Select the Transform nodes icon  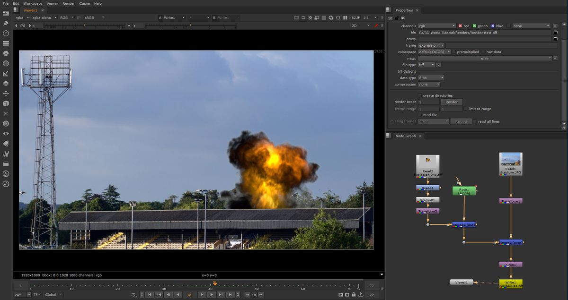pos(6,93)
